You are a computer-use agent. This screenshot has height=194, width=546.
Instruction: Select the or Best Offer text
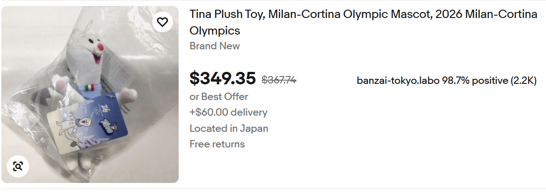click(219, 97)
